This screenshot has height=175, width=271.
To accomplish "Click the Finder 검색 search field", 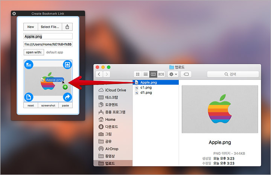I will click(x=233, y=74).
